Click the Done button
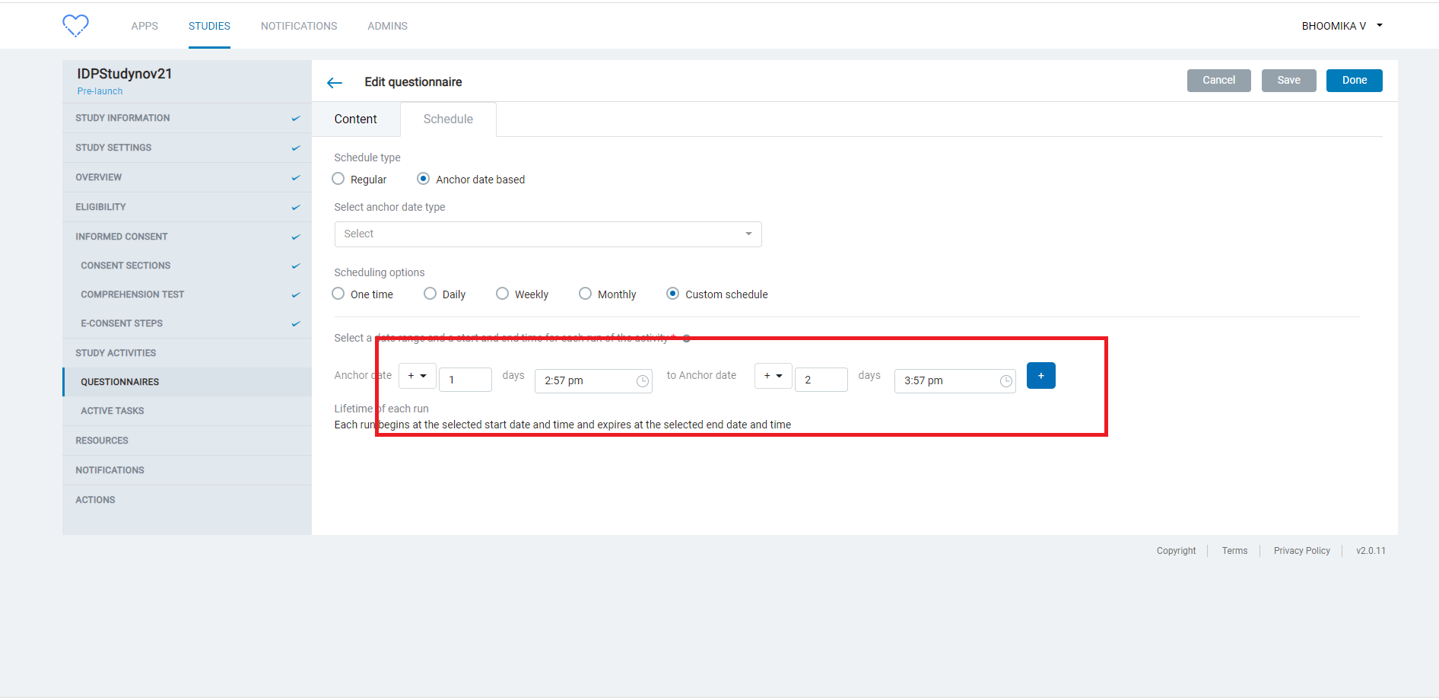The height and width of the screenshot is (700, 1439). (1354, 80)
